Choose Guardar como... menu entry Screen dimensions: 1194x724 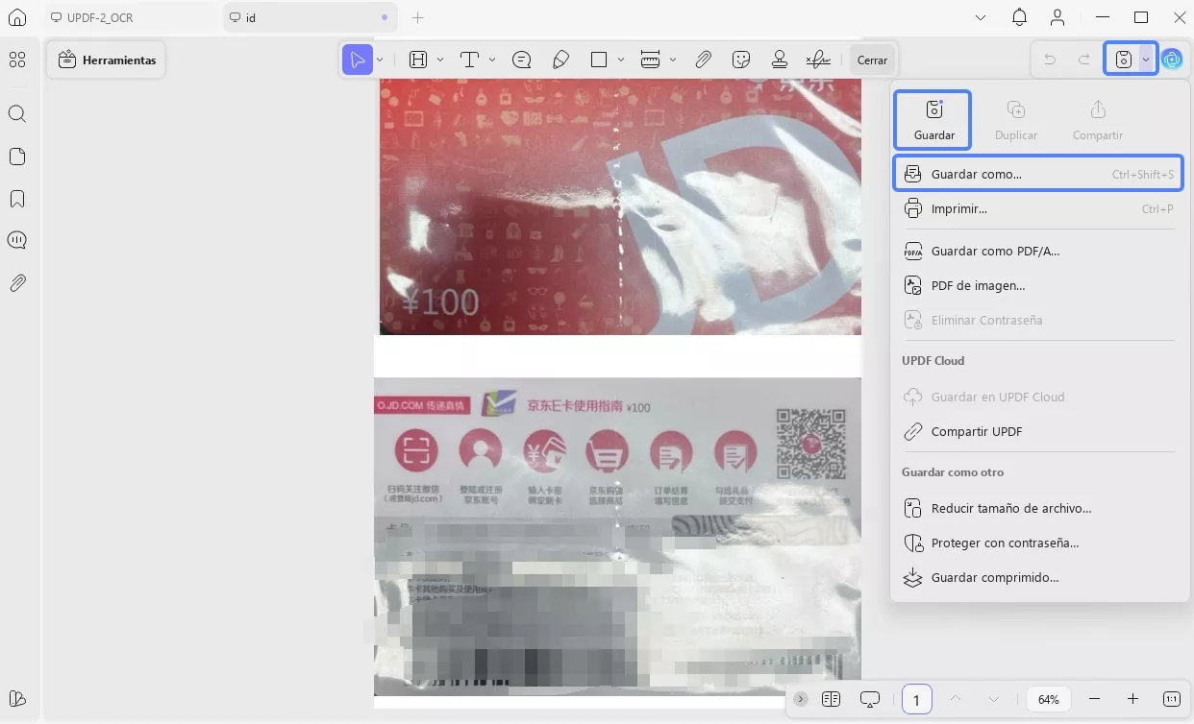coord(1038,175)
